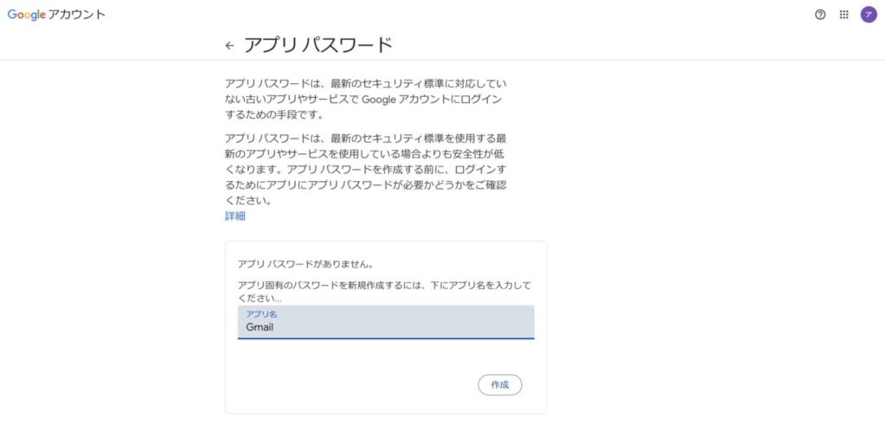Open the purple profile avatar menu
Screen dimensions: 886x432
pos(869,15)
